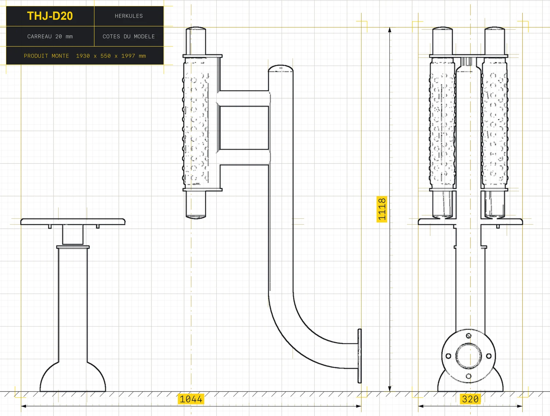Select the CARREAU 20 mm scale text

point(50,37)
